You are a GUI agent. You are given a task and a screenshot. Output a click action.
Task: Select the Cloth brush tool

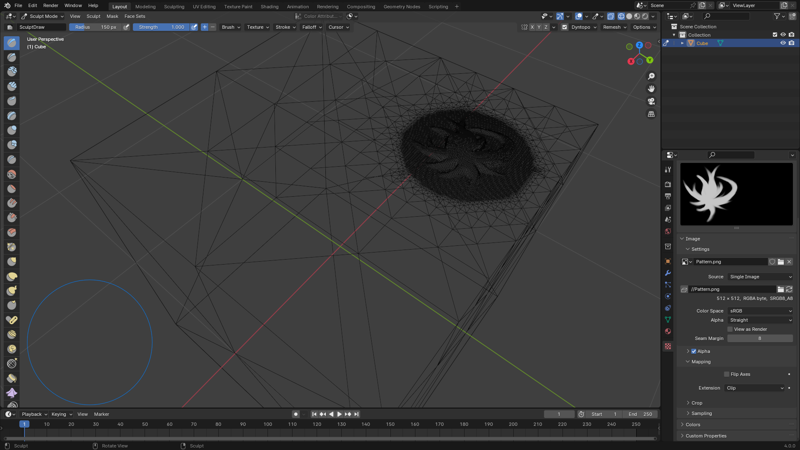[x=12, y=393]
